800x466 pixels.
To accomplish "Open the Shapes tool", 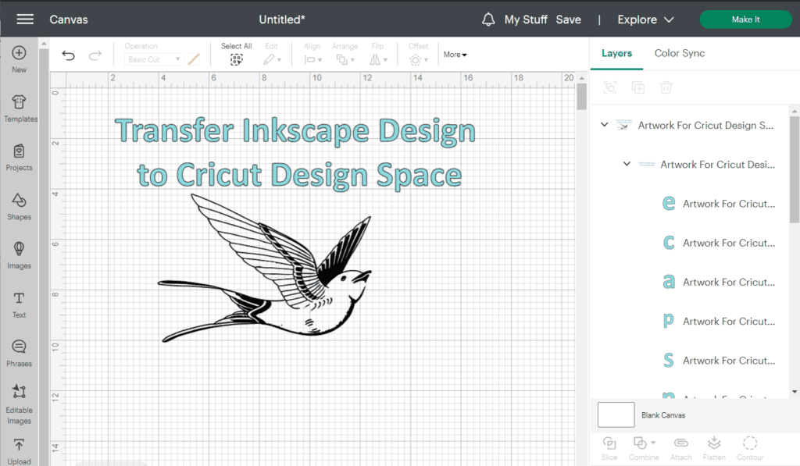I will tap(19, 201).
